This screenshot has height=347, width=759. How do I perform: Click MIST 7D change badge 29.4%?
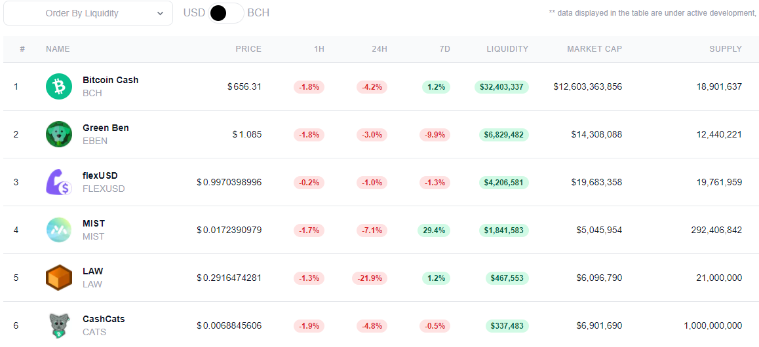tap(434, 230)
